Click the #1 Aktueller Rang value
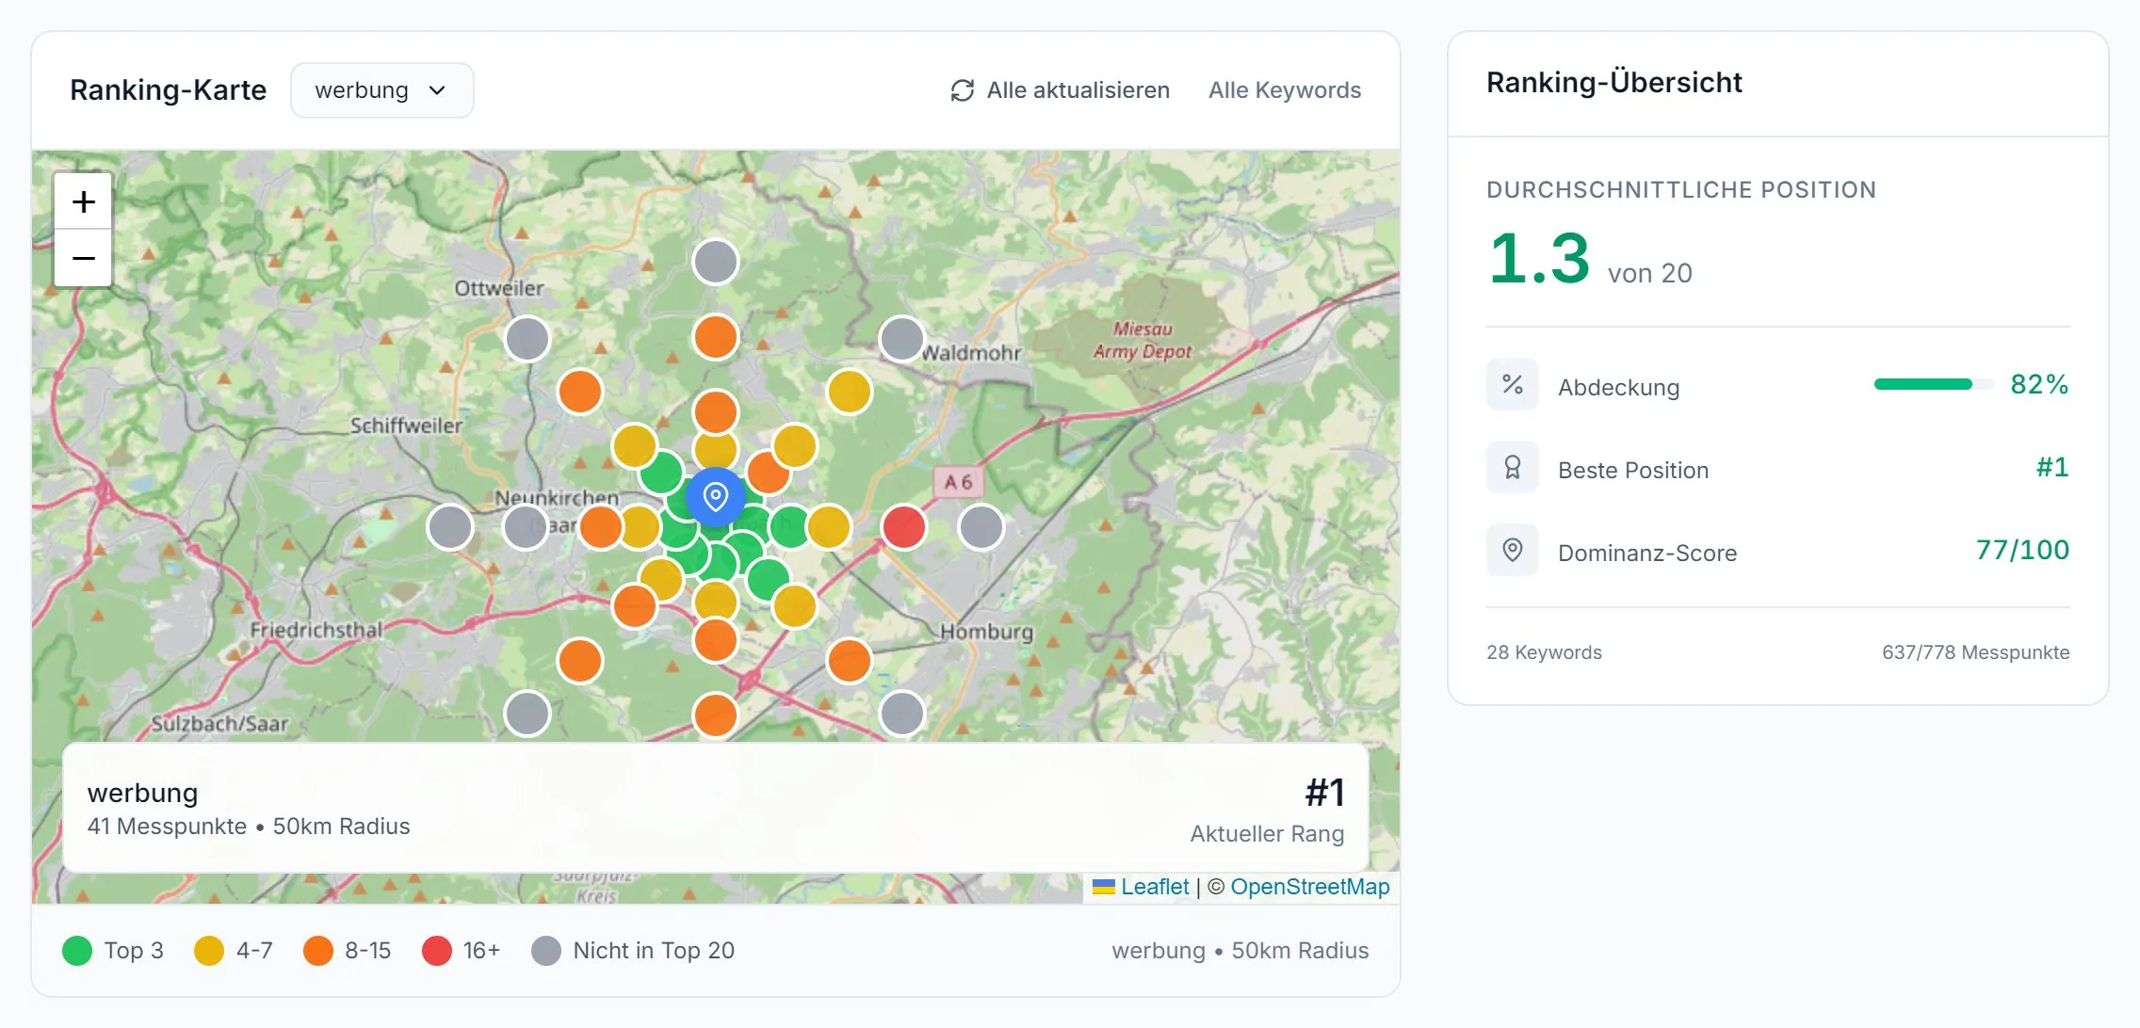This screenshot has width=2140, height=1028. tap(1324, 793)
